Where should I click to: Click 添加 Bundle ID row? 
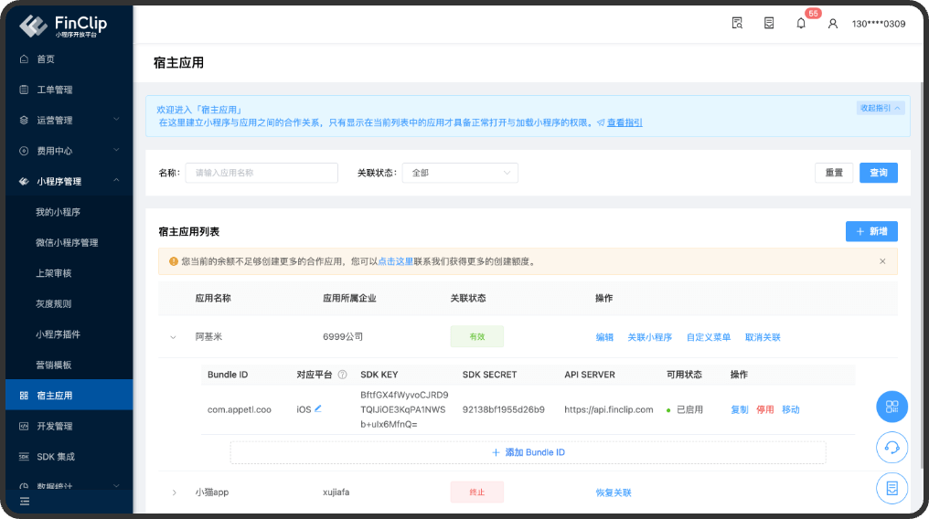528,452
